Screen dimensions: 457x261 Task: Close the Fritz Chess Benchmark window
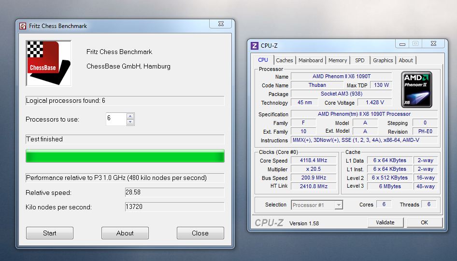click(221, 24)
